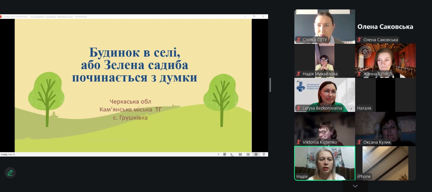Click muted mic icon on Спілка СЗТУ
Viewport: 432px width, 192px height.
(x=299, y=40)
